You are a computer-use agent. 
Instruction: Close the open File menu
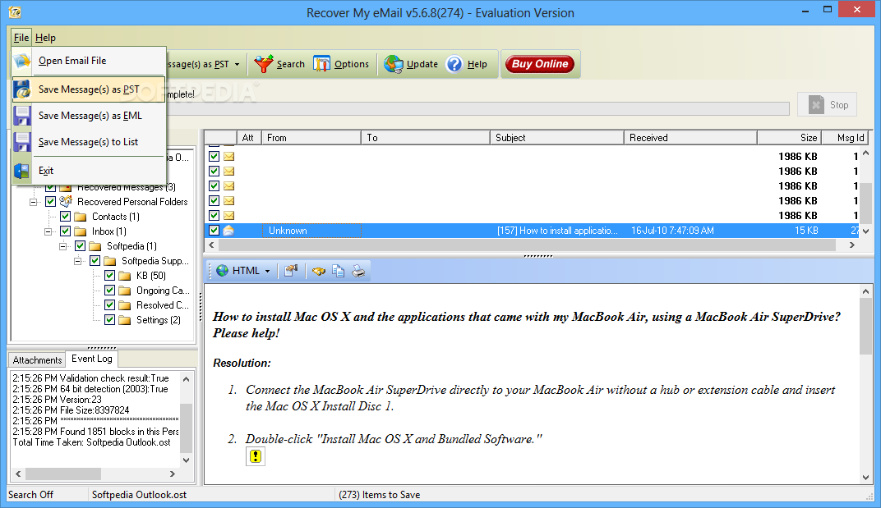click(x=21, y=38)
